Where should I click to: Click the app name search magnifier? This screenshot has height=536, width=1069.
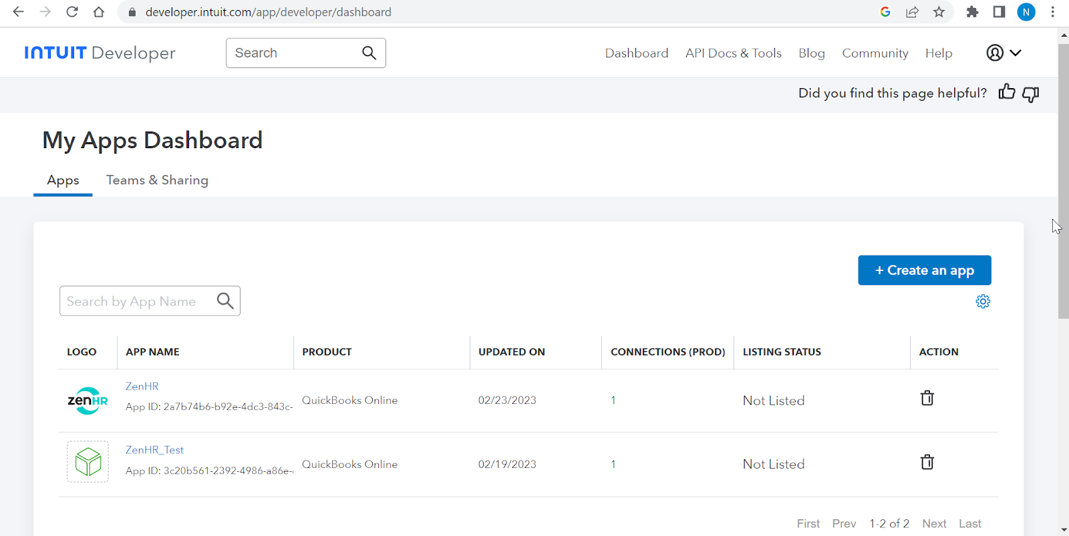(x=225, y=301)
